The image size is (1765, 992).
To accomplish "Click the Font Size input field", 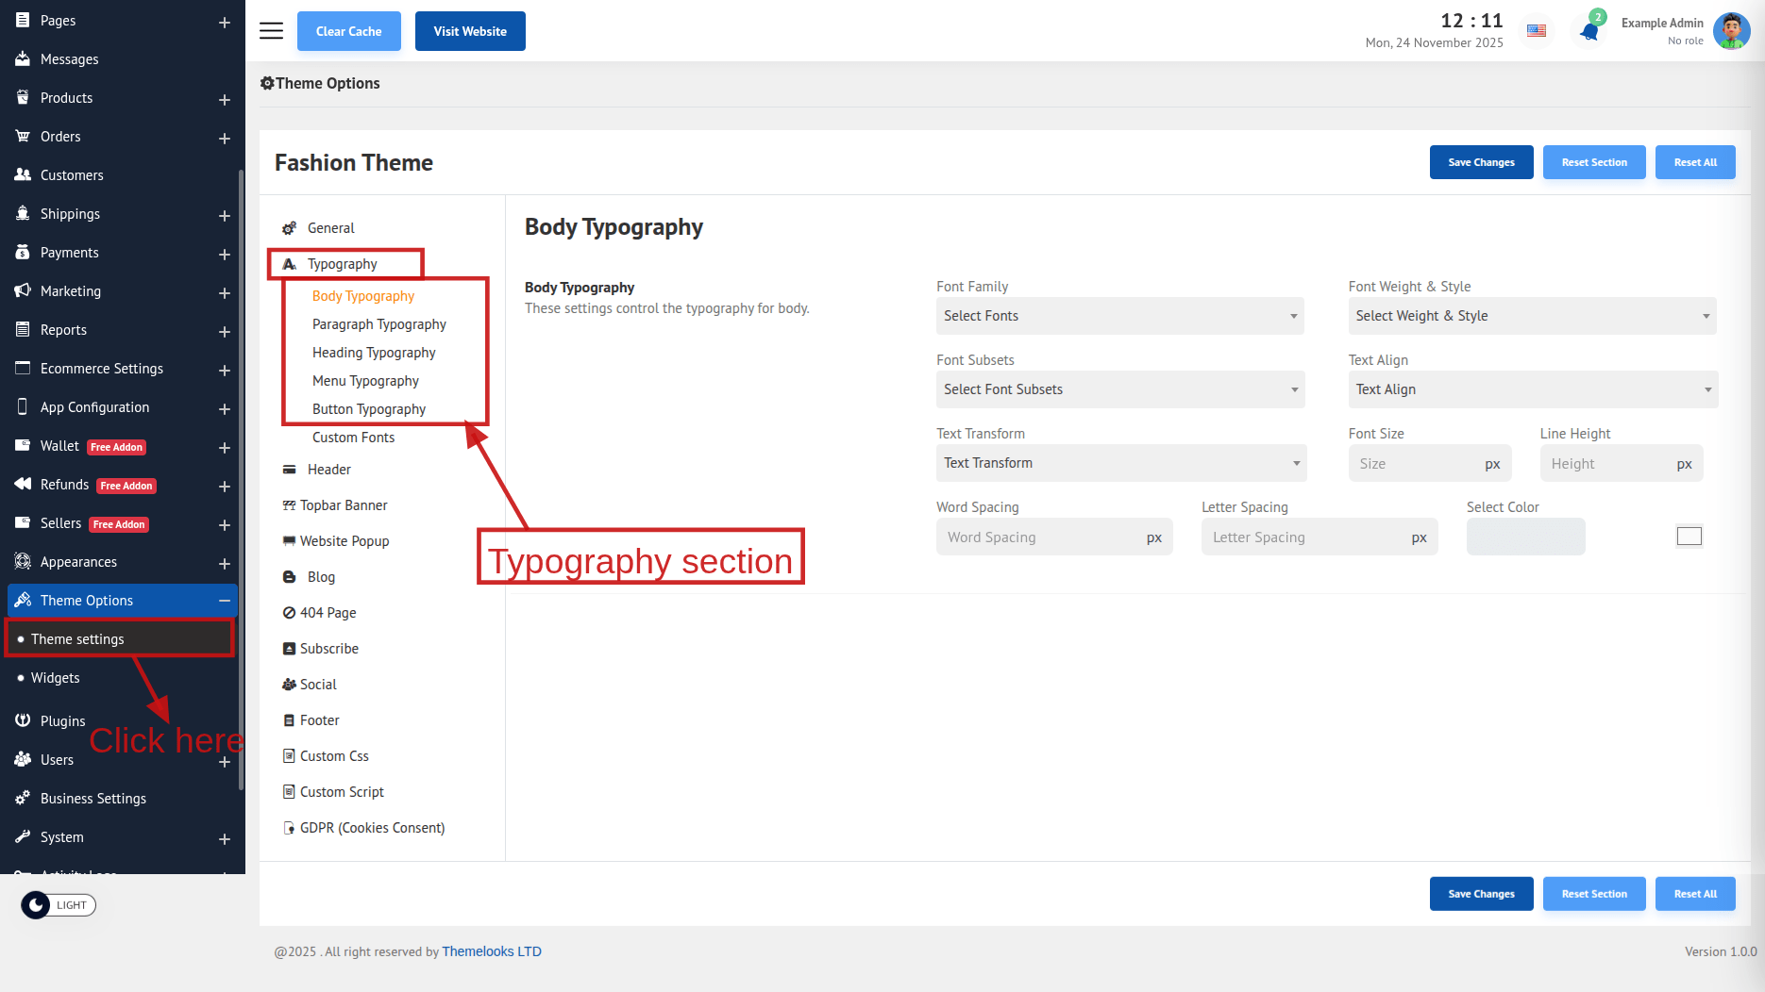I will coord(1416,464).
